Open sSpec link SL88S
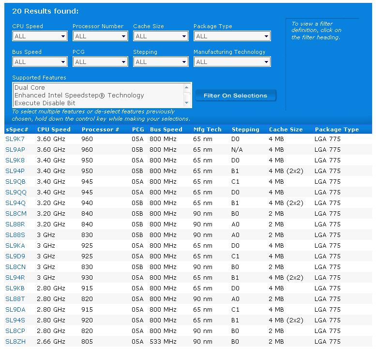376x349 pixels. 15,235
